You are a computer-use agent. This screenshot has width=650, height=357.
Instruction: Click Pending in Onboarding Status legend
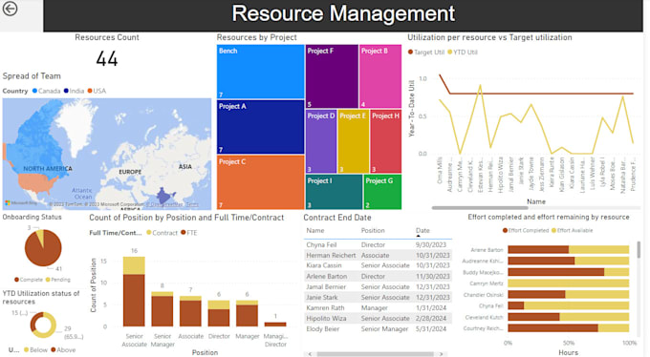[57, 280]
